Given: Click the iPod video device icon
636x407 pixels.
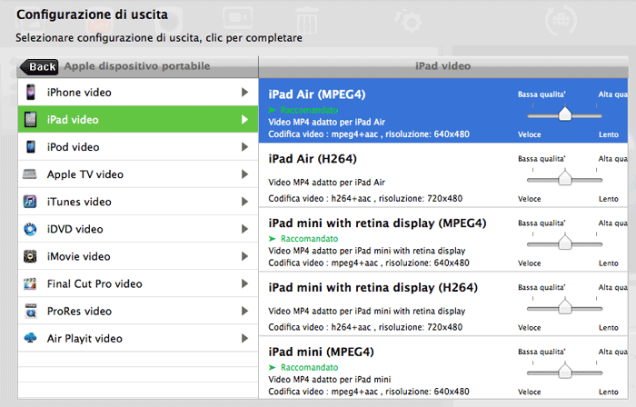Looking at the screenshot, I should (x=30, y=147).
